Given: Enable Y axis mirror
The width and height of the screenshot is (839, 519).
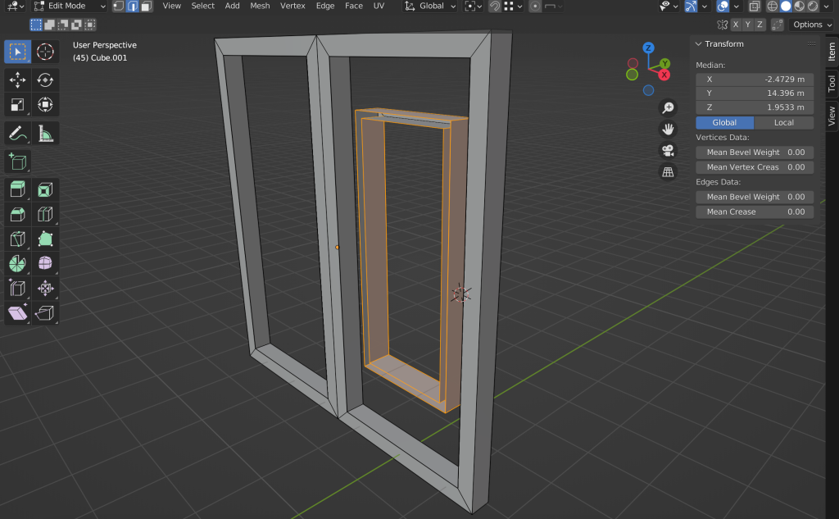Looking at the screenshot, I should (747, 25).
